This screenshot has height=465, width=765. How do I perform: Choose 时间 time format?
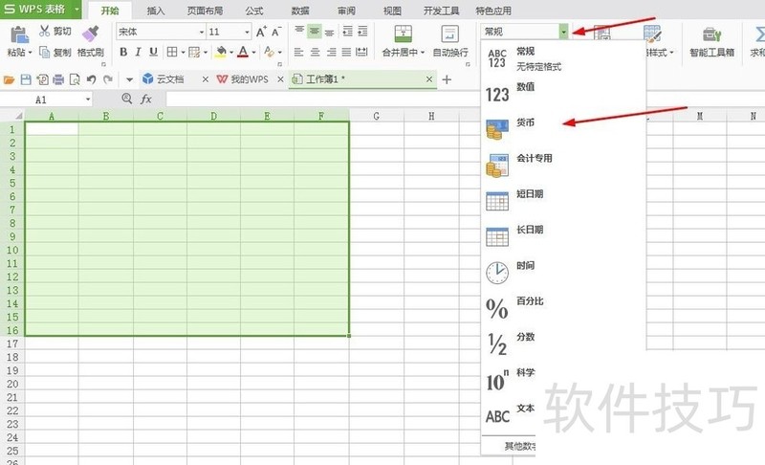click(563, 272)
